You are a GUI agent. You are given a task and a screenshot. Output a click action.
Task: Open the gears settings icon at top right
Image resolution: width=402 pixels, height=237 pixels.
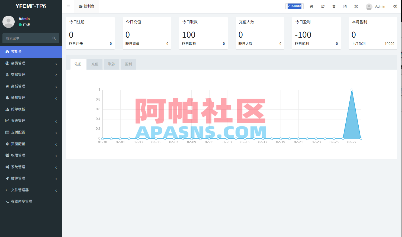395,6
